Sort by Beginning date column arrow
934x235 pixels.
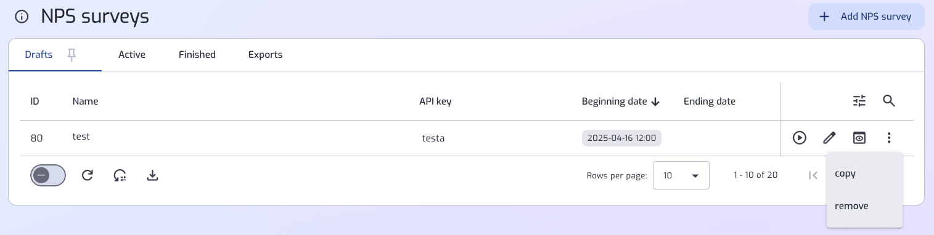tap(655, 102)
